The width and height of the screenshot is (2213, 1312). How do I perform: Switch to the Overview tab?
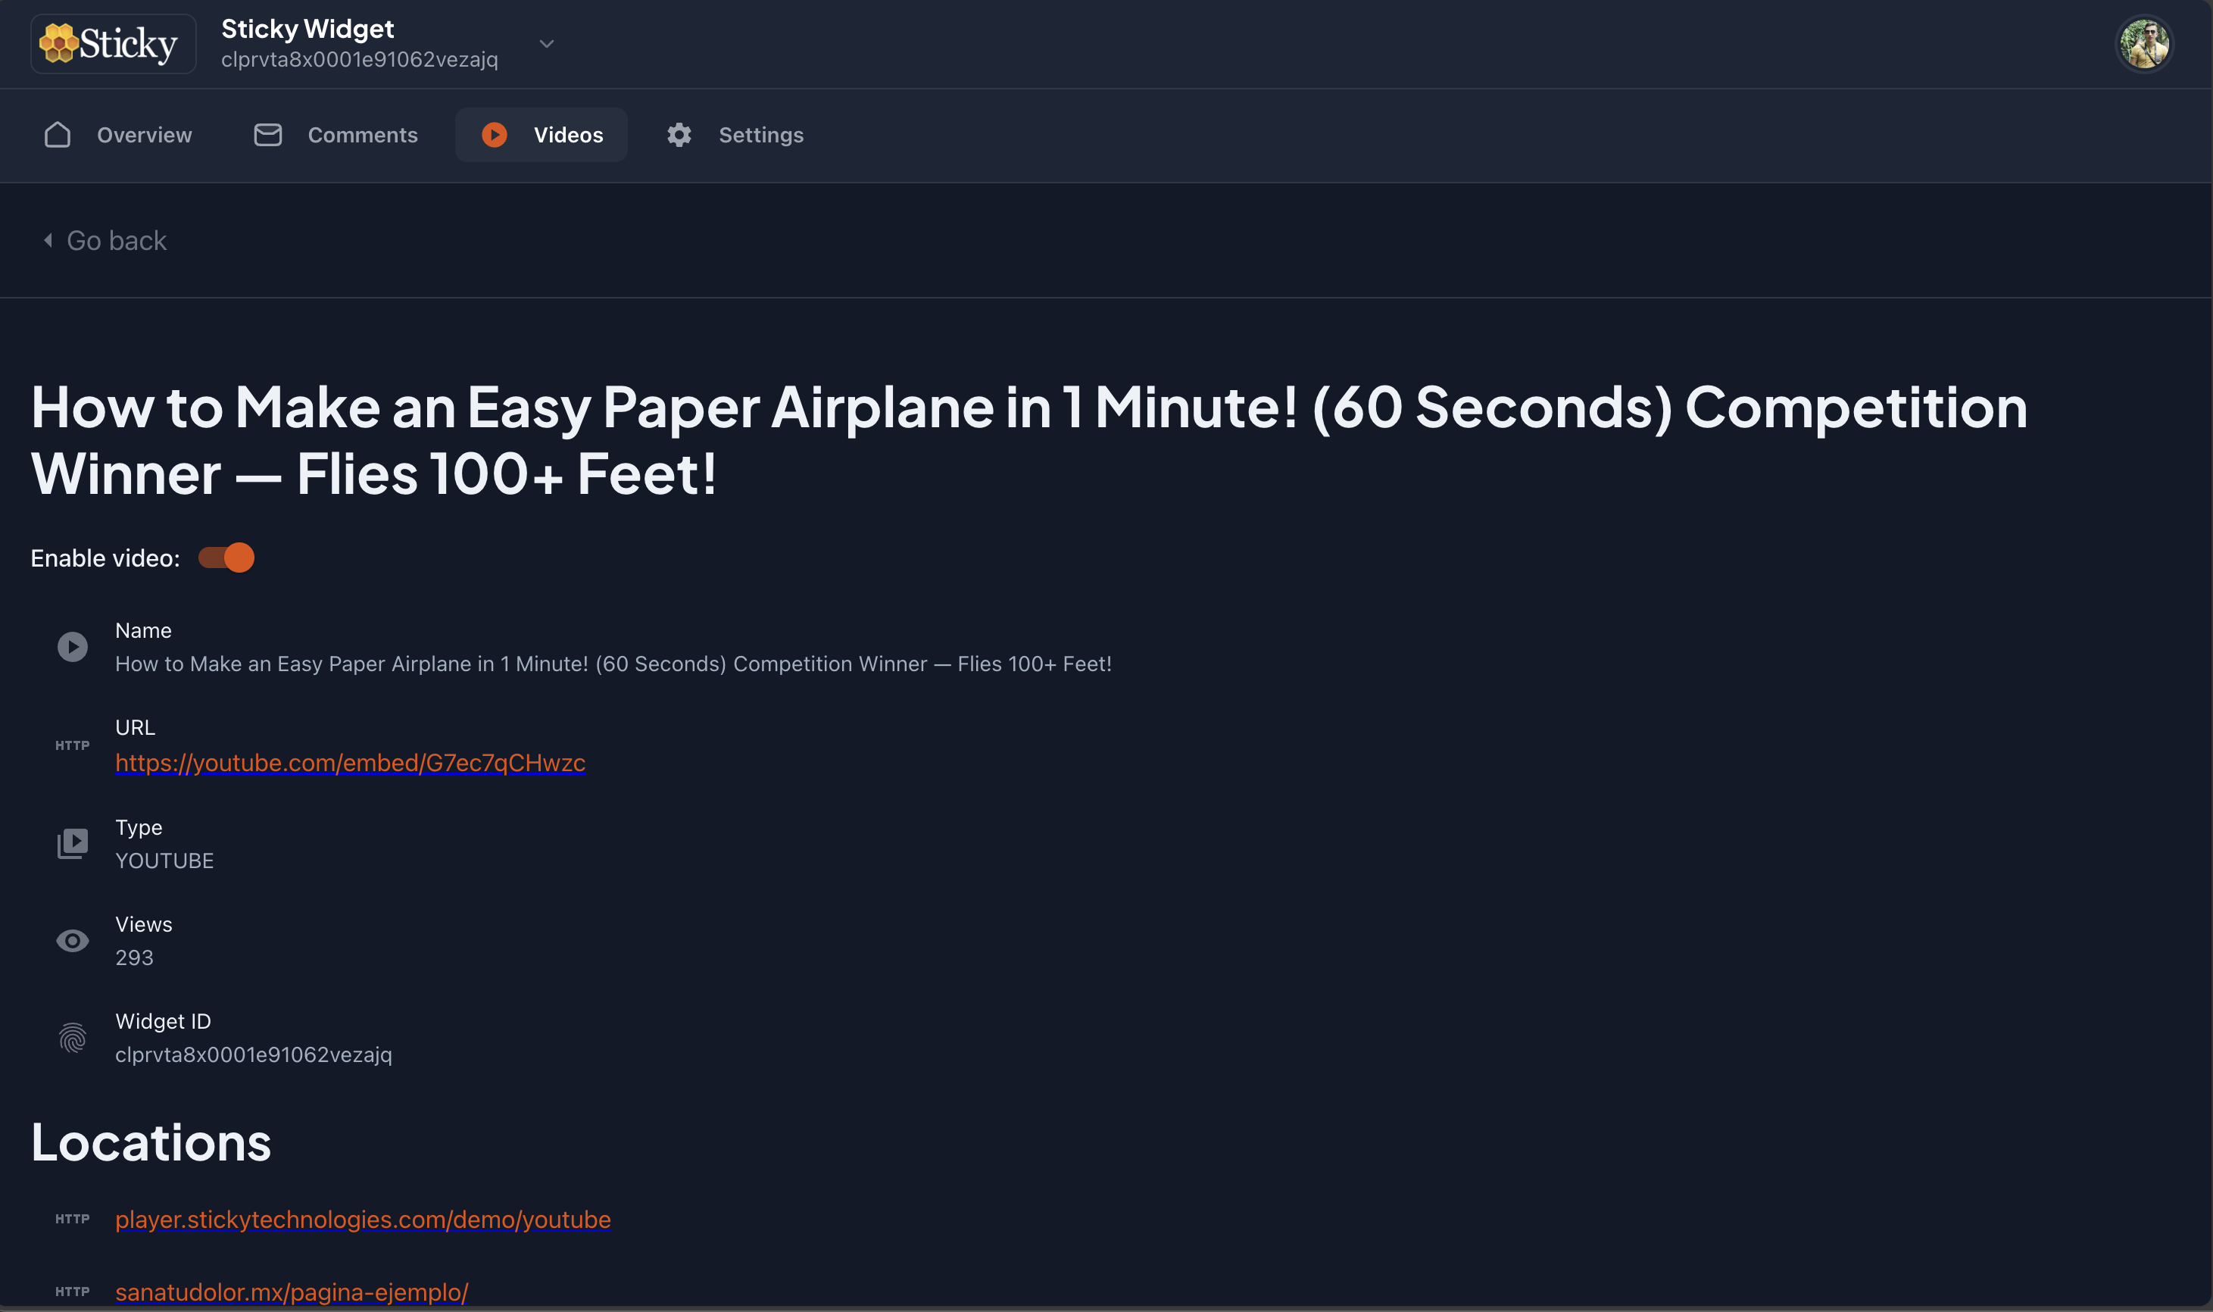tap(144, 134)
